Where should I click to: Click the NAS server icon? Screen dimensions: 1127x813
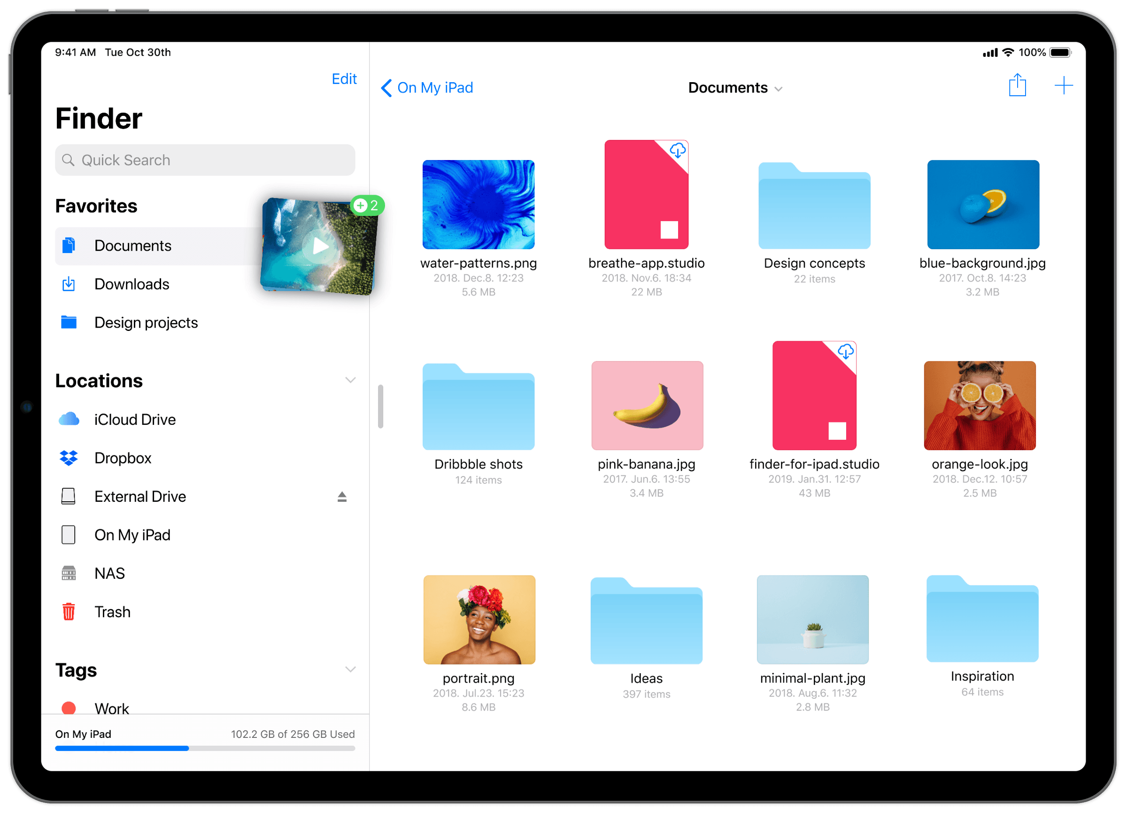69,573
